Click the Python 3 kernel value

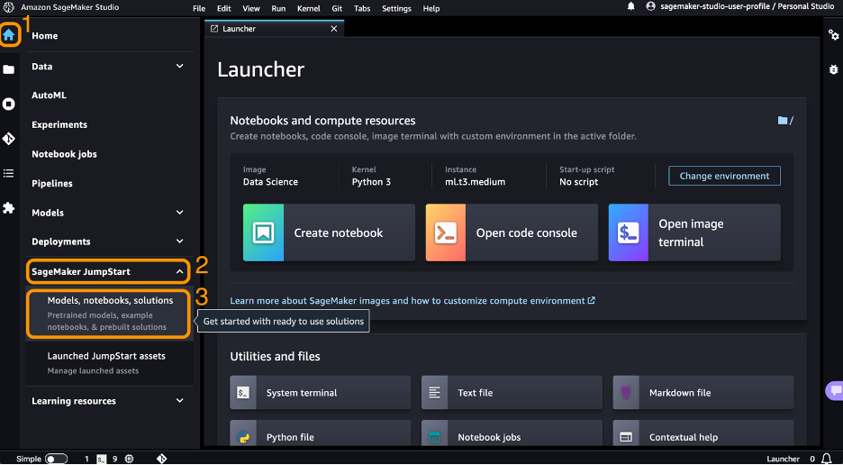coord(371,182)
